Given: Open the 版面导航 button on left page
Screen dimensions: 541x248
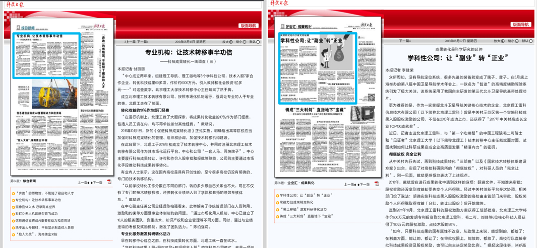Looking at the screenshot, I should [250, 25].
